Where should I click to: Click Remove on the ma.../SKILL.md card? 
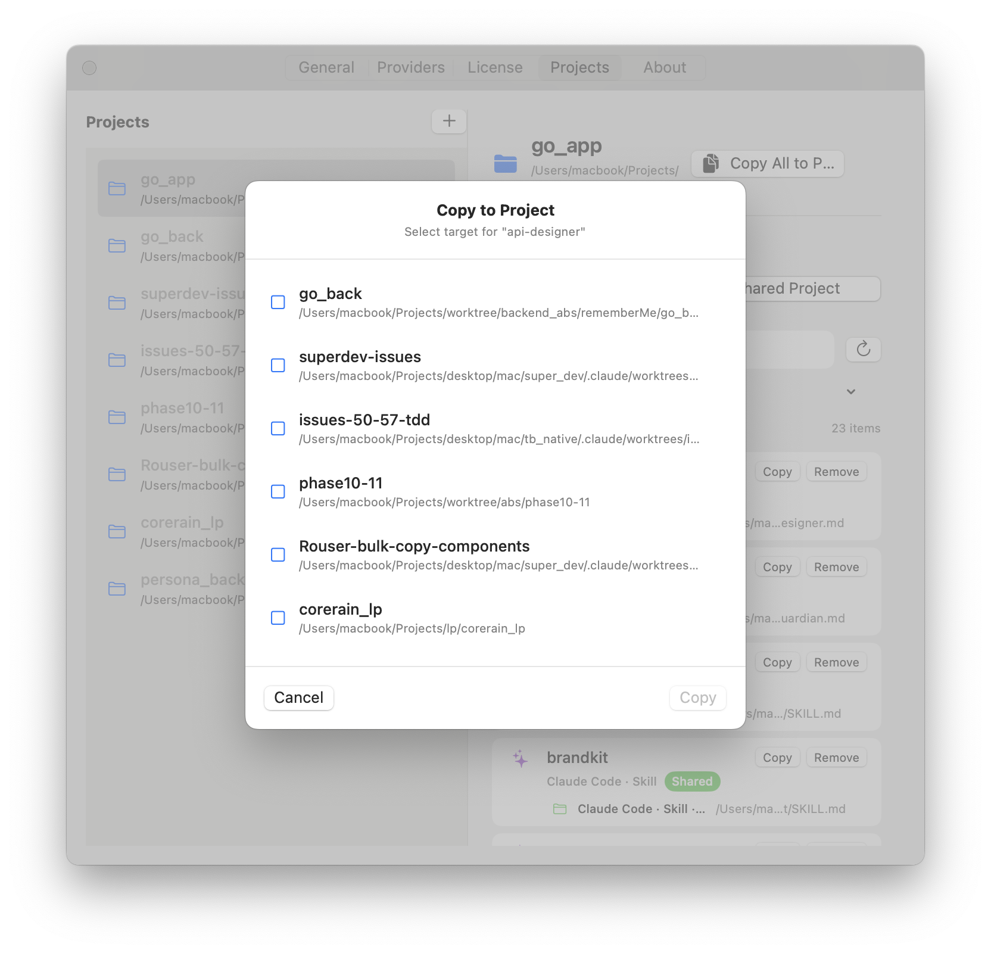[836, 662]
